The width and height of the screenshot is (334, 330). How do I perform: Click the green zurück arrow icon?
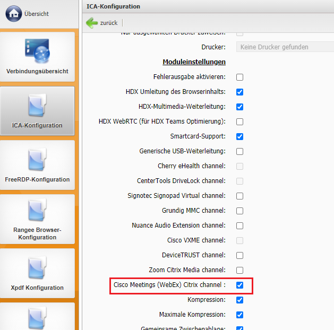(92, 23)
